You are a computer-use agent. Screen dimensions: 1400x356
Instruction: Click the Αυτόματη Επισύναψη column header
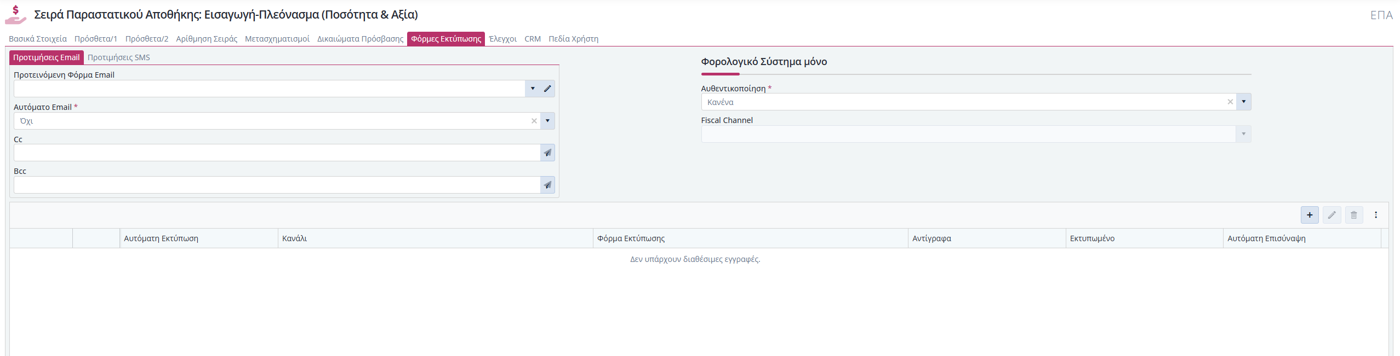point(1302,238)
